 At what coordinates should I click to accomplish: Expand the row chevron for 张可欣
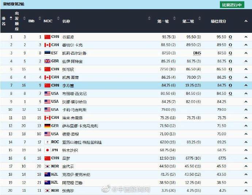coord(246,69)
